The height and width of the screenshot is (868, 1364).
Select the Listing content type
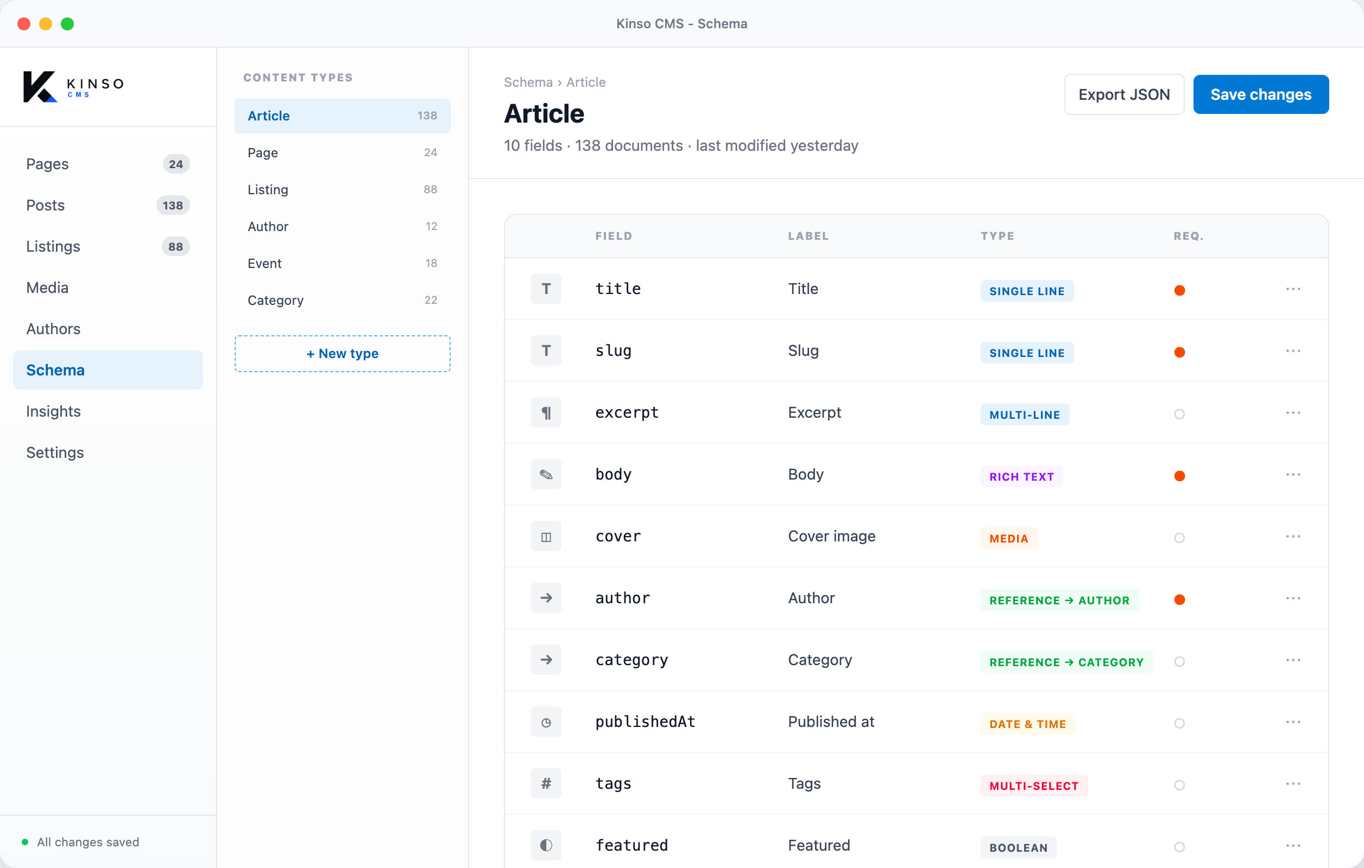(x=342, y=189)
